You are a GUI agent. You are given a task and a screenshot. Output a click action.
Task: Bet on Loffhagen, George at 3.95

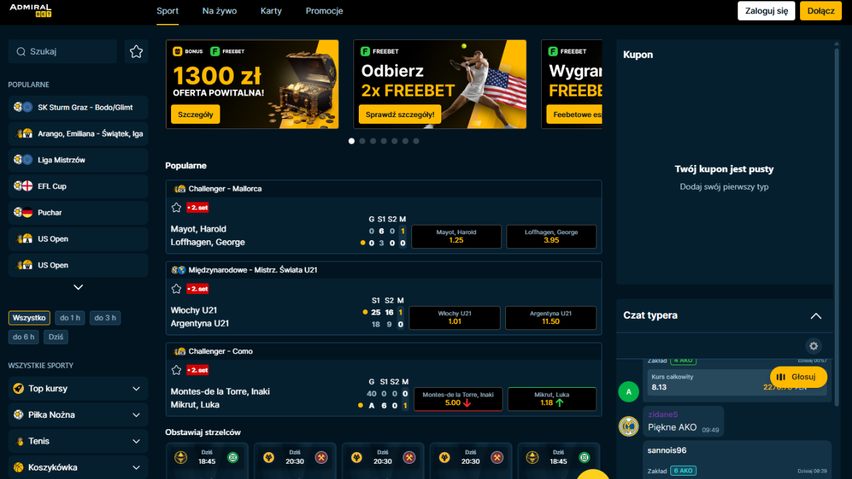[551, 236]
